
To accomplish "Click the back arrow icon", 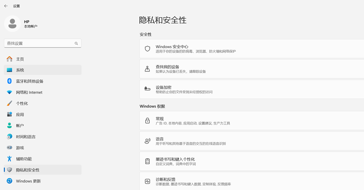I will [6, 6].
